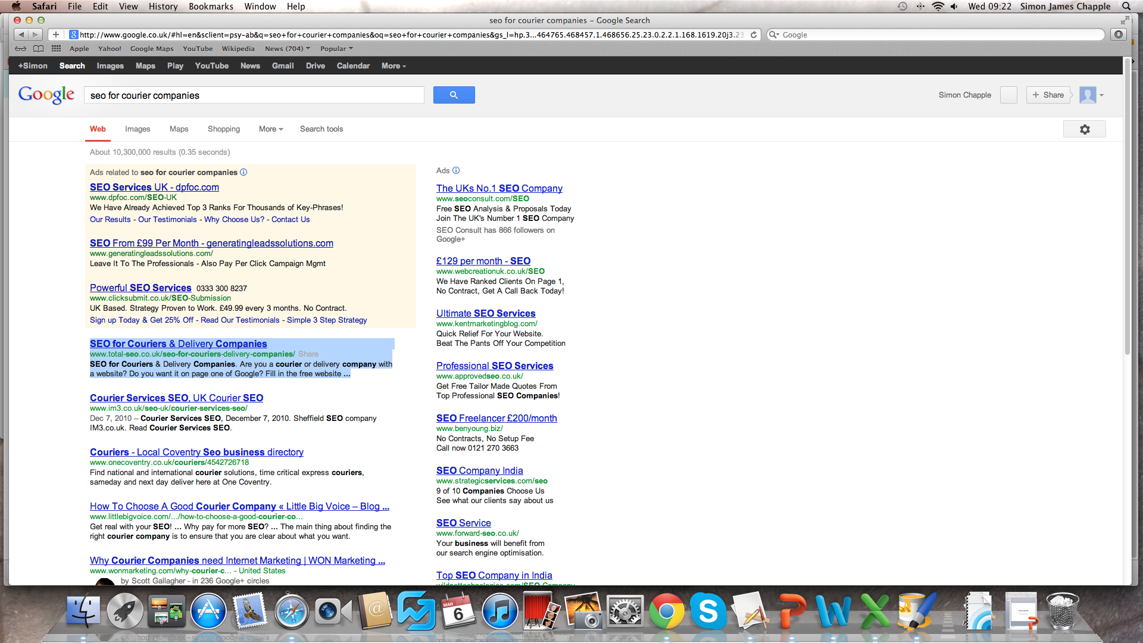Viewport: 1143px width, 643px height.
Task: Open Spotlight search in the menu bar
Action: click(1126, 7)
